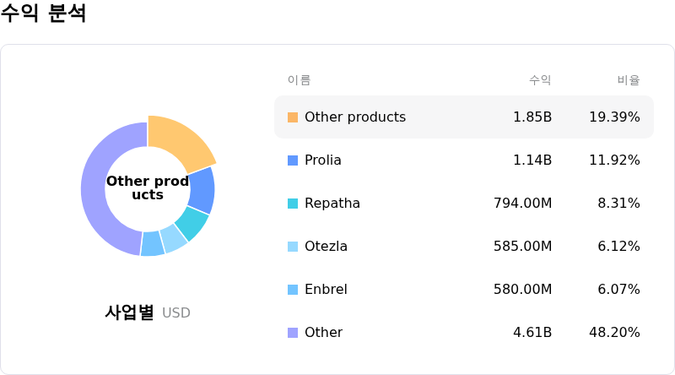Select the Prolia row name

[322, 160]
